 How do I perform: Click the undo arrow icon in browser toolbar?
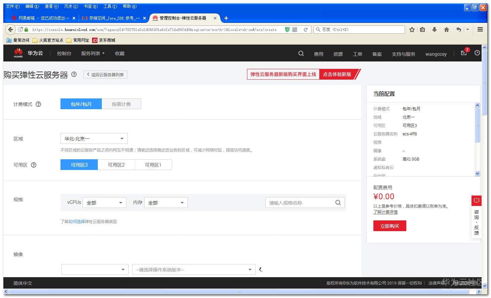tap(459, 30)
